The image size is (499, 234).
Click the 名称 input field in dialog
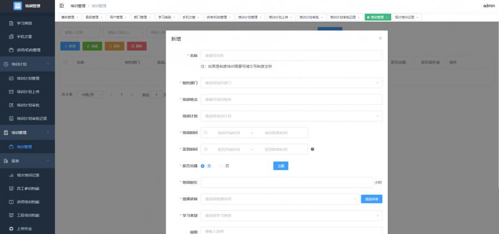click(291, 55)
